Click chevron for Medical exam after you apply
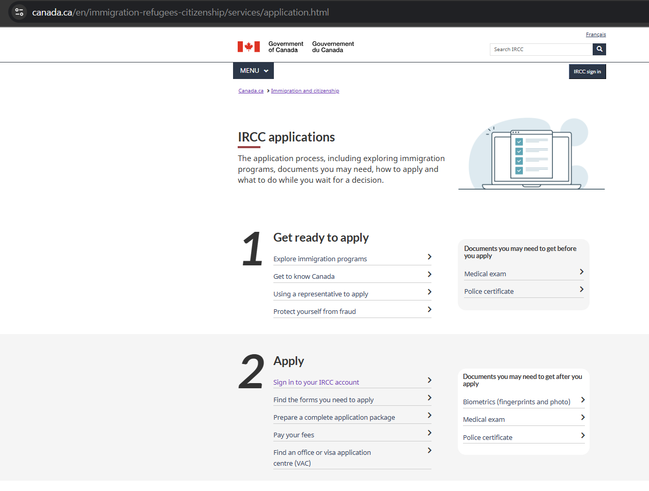This screenshot has height=491, width=649. click(x=583, y=417)
